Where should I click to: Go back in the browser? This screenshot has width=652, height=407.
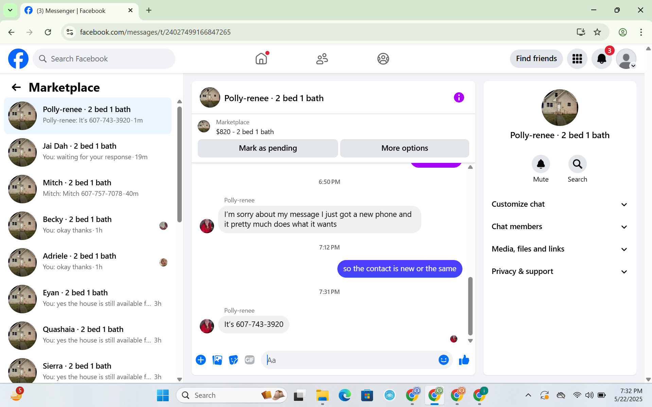[11, 32]
